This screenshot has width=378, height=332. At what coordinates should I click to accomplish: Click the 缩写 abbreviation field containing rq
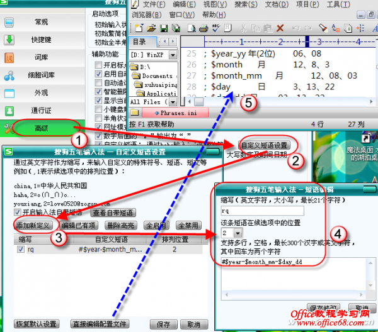(262, 211)
